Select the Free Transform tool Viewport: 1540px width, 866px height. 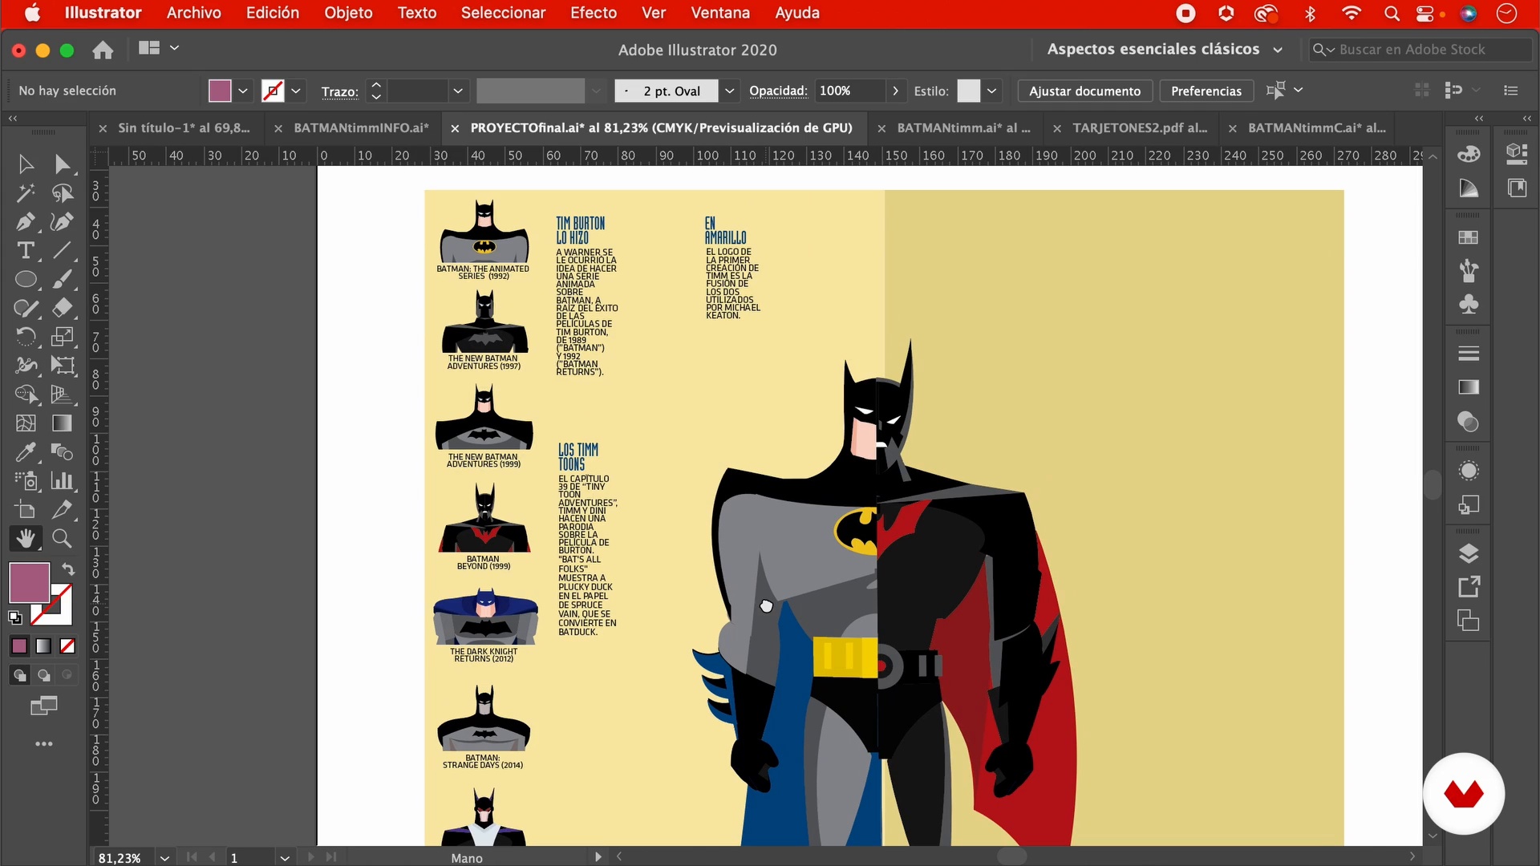coord(63,366)
